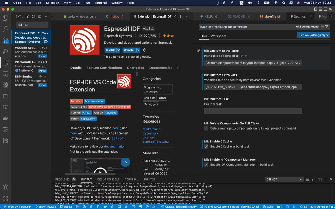Screen dimensions: 335x209
Task: Open the Dependencies tab
Action: point(161,68)
